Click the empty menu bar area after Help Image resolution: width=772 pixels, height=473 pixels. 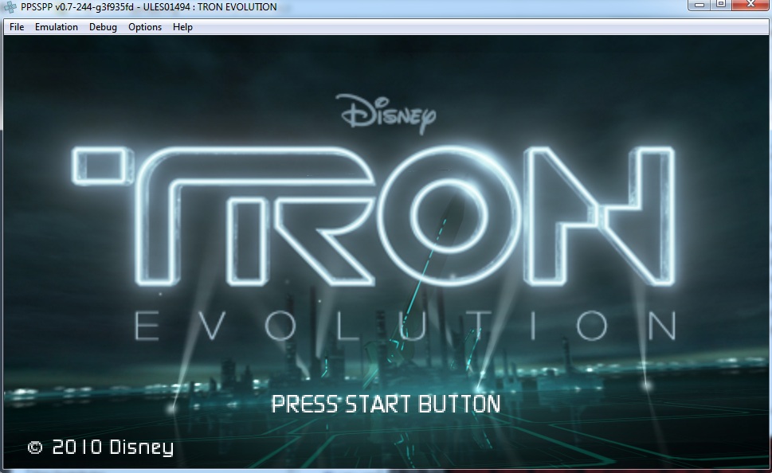coord(478,27)
